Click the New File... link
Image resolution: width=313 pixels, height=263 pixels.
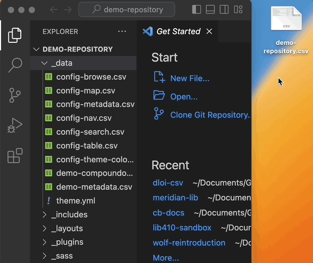[190, 78]
